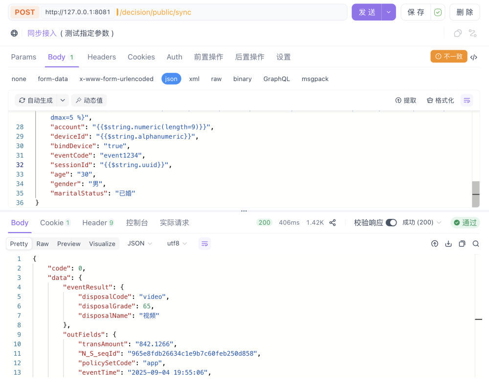Click the http://127.0.0.1:8081 base URL
The width and height of the screenshot is (489, 382).
pyautogui.click(x=78, y=12)
